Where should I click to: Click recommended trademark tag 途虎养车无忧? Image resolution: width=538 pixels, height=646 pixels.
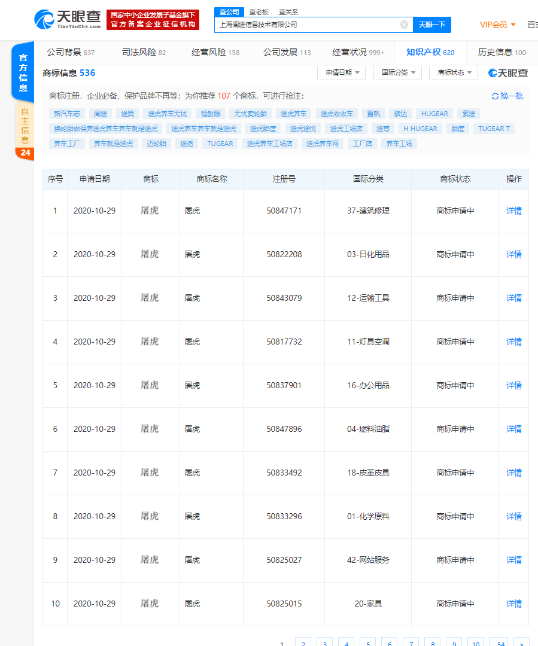point(167,114)
